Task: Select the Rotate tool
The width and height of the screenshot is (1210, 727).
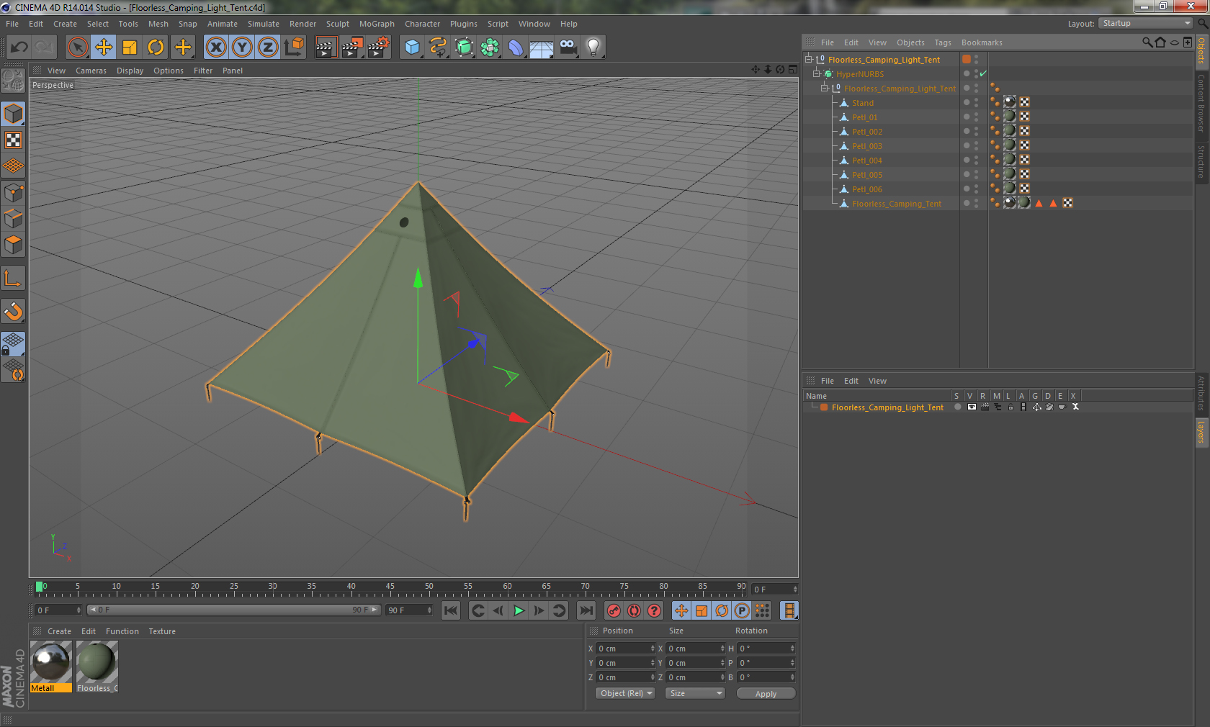Action: pos(156,48)
